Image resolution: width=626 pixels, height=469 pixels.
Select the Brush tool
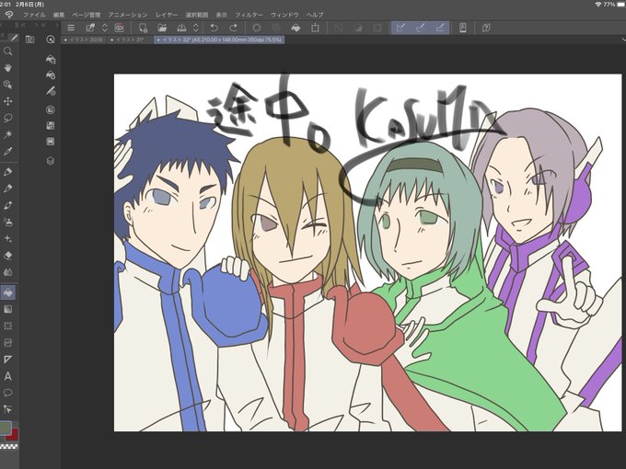pyautogui.click(x=7, y=205)
